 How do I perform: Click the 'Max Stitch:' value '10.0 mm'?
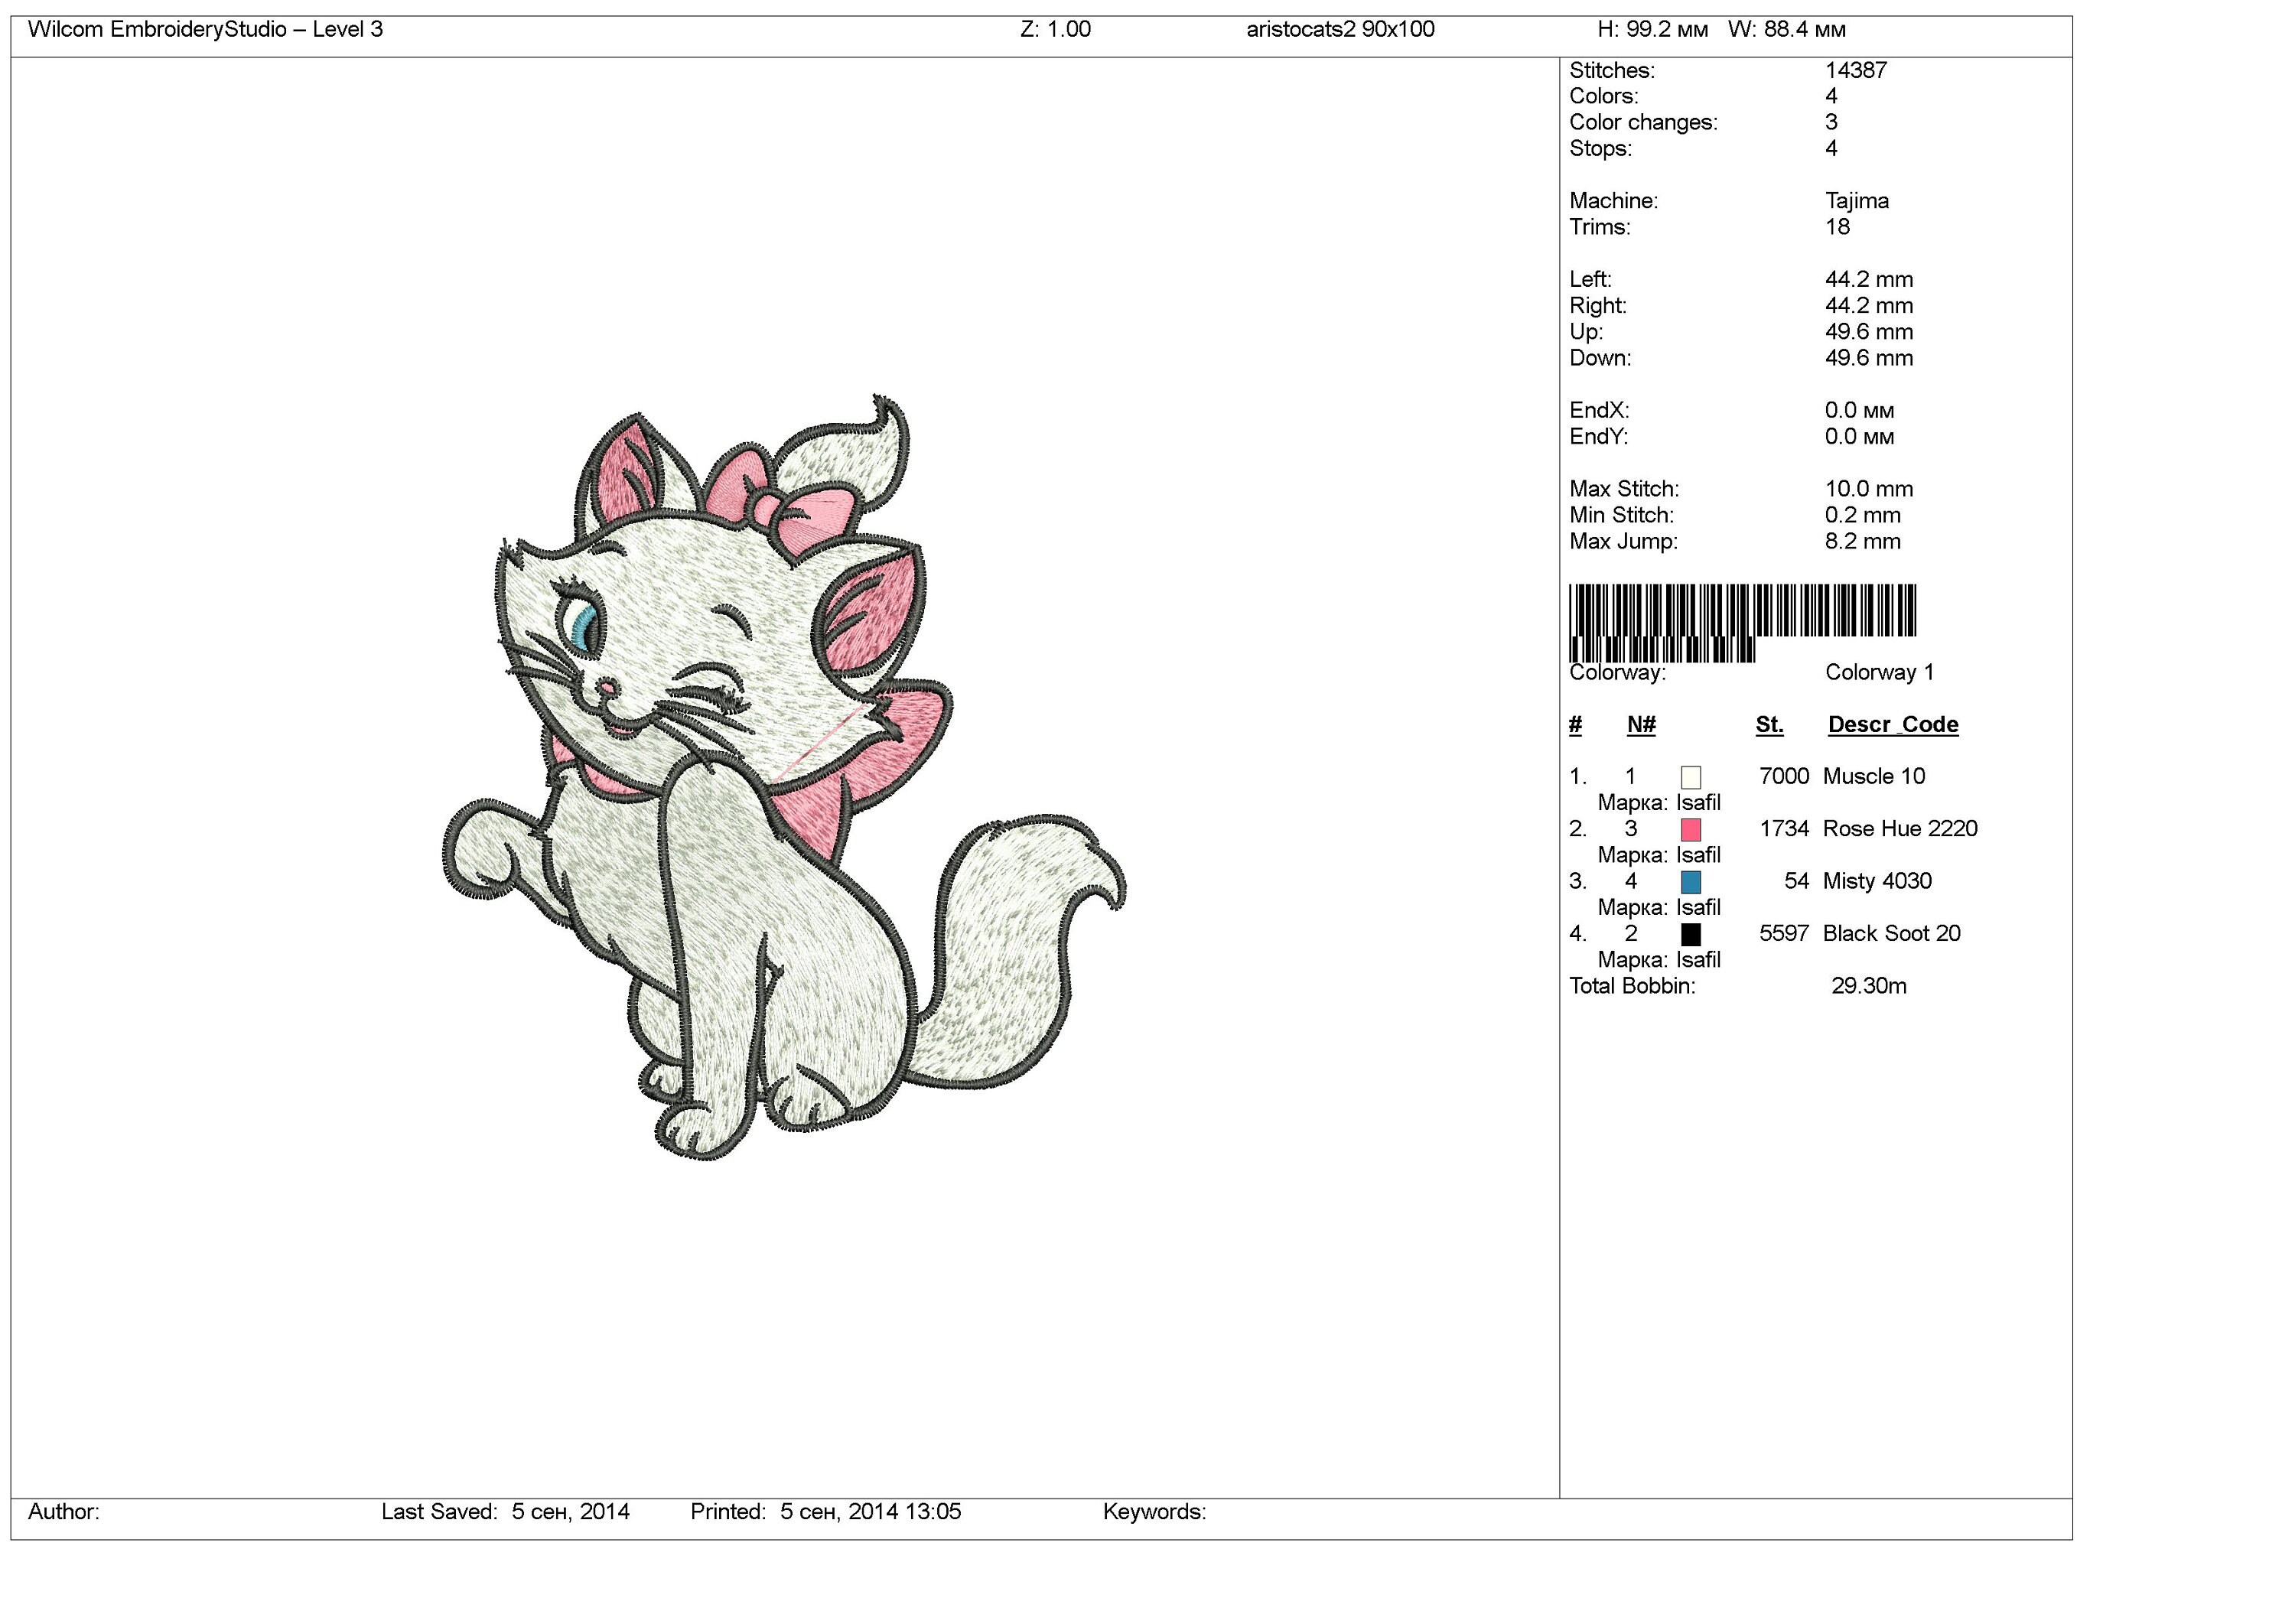click(1869, 489)
